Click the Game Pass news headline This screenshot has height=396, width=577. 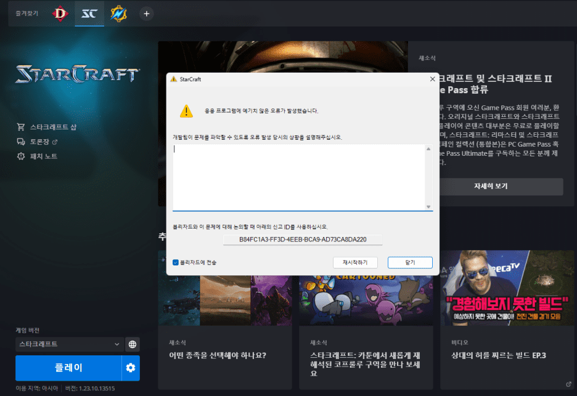click(495, 84)
